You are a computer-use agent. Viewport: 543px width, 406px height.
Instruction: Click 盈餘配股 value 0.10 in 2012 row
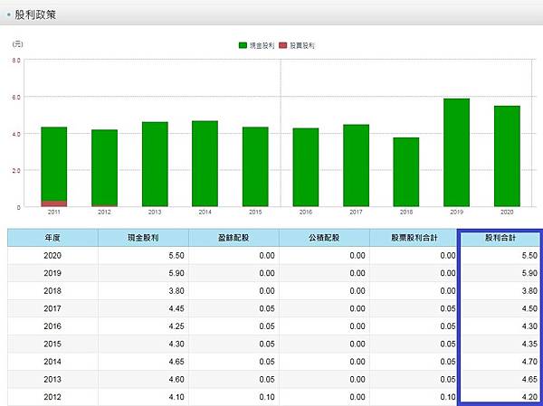[x=267, y=397]
